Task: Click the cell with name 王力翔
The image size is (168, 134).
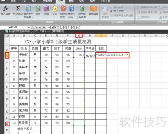Action: click(x=24, y=111)
